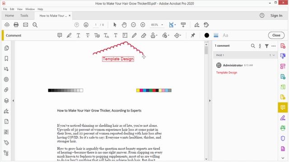This screenshot has height=162, width=289.
Task: Open comments options three dots menu
Action: click(274, 46)
